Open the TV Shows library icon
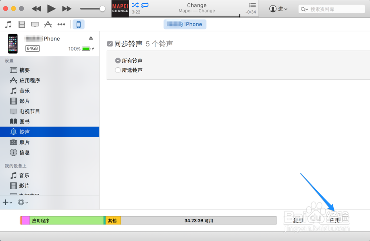Viewport: 370px width, 241px height. coord(35,24)
